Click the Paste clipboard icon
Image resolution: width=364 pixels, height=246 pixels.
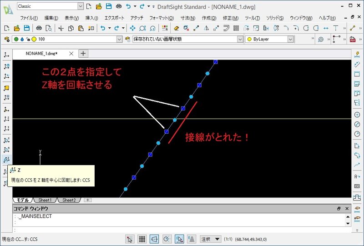pyautogui.click(x=81, y=28)
